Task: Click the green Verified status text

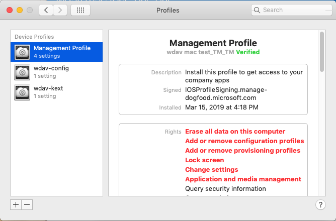Action: click(247, 52)
